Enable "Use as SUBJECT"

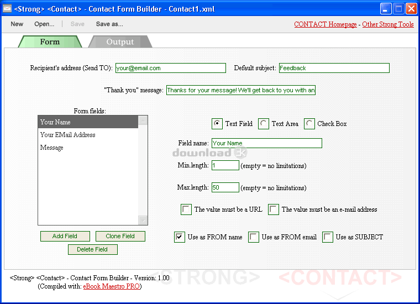click(x=328, y=237)
